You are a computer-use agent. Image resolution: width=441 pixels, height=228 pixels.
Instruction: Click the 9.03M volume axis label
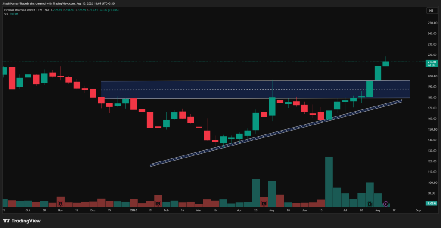(432, 204)
